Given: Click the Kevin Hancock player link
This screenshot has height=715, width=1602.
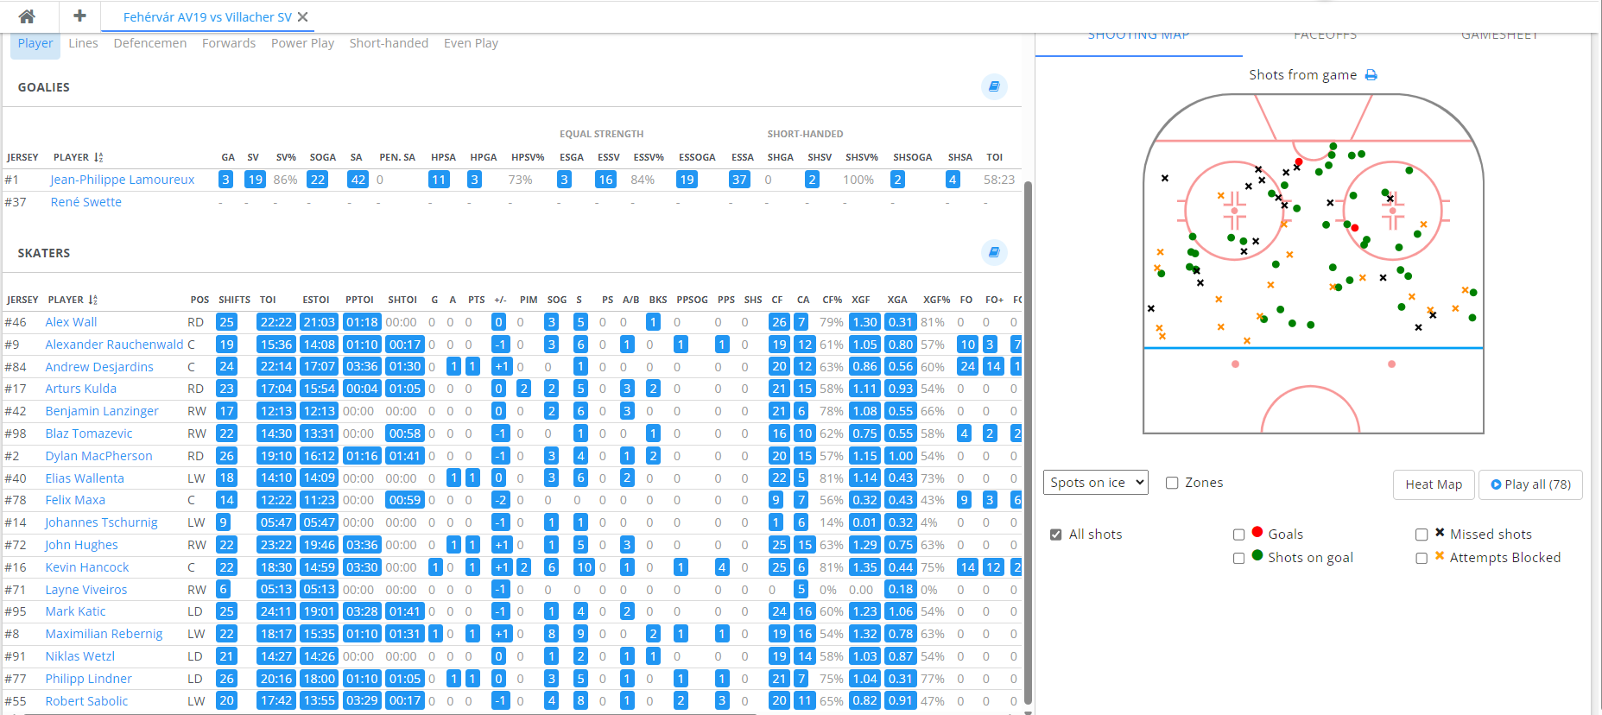Looking at the screenshot, I should [x=86, y=567].
